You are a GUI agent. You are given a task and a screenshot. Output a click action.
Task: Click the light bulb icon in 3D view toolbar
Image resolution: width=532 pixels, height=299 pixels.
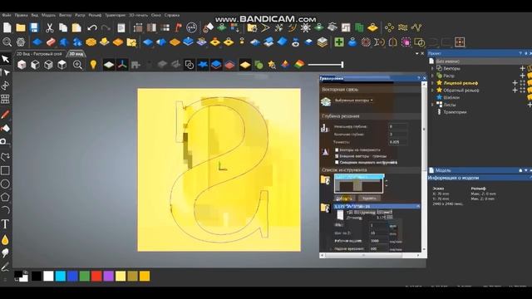pyautogui.click(x=93, y=65)
